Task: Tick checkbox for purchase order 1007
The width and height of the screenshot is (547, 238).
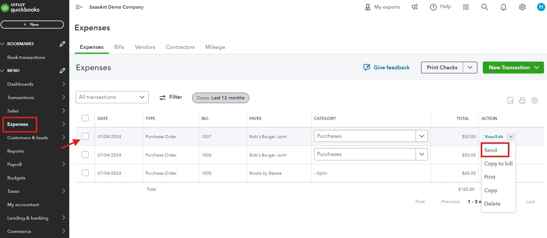Action: (x=85, y=136)
